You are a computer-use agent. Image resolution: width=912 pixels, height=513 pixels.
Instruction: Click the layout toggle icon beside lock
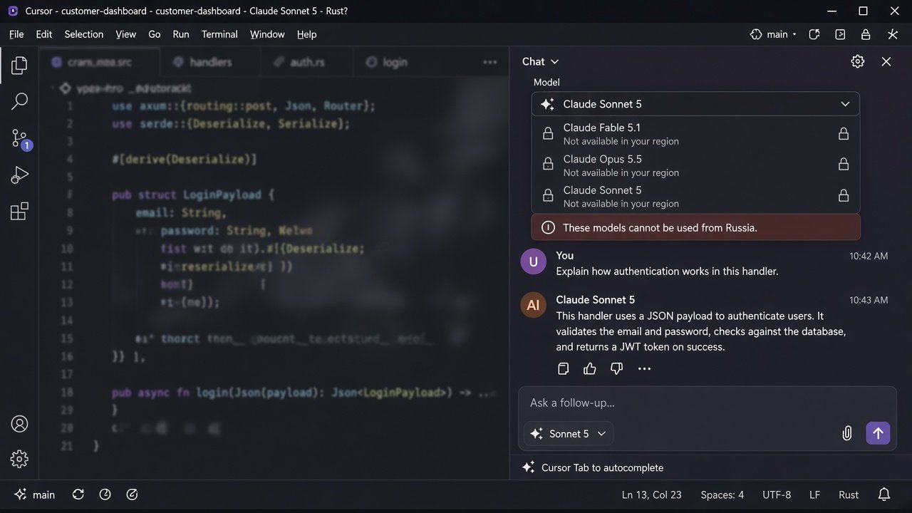pyautogui.click(x=840, y=34)
